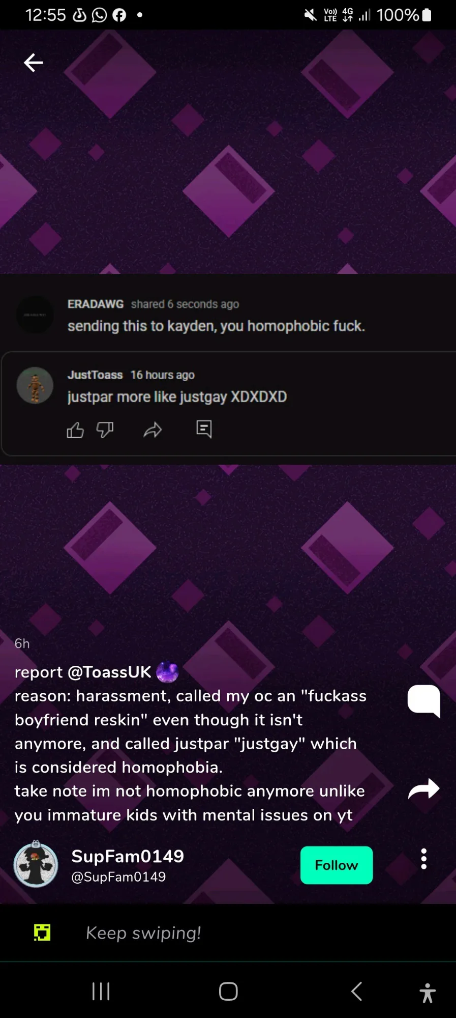Tap the @ToassUK mention
Screen dimensions: 456x1018
tap(109, 672)
